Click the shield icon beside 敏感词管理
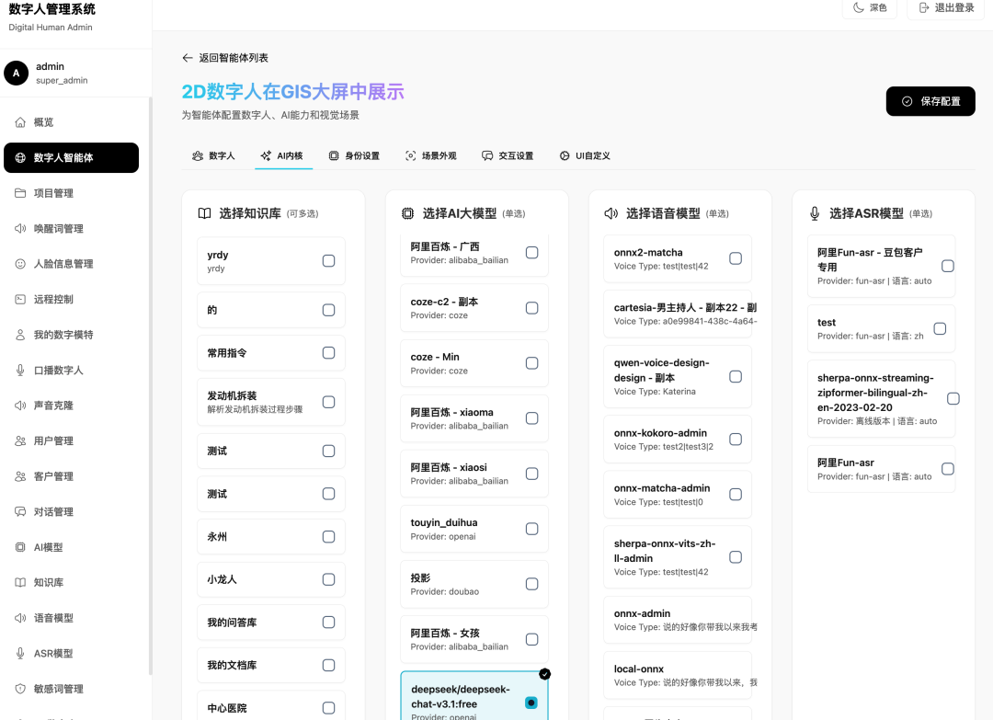The height and width of the screenshot is (720, 993). (x=20, y=689)
